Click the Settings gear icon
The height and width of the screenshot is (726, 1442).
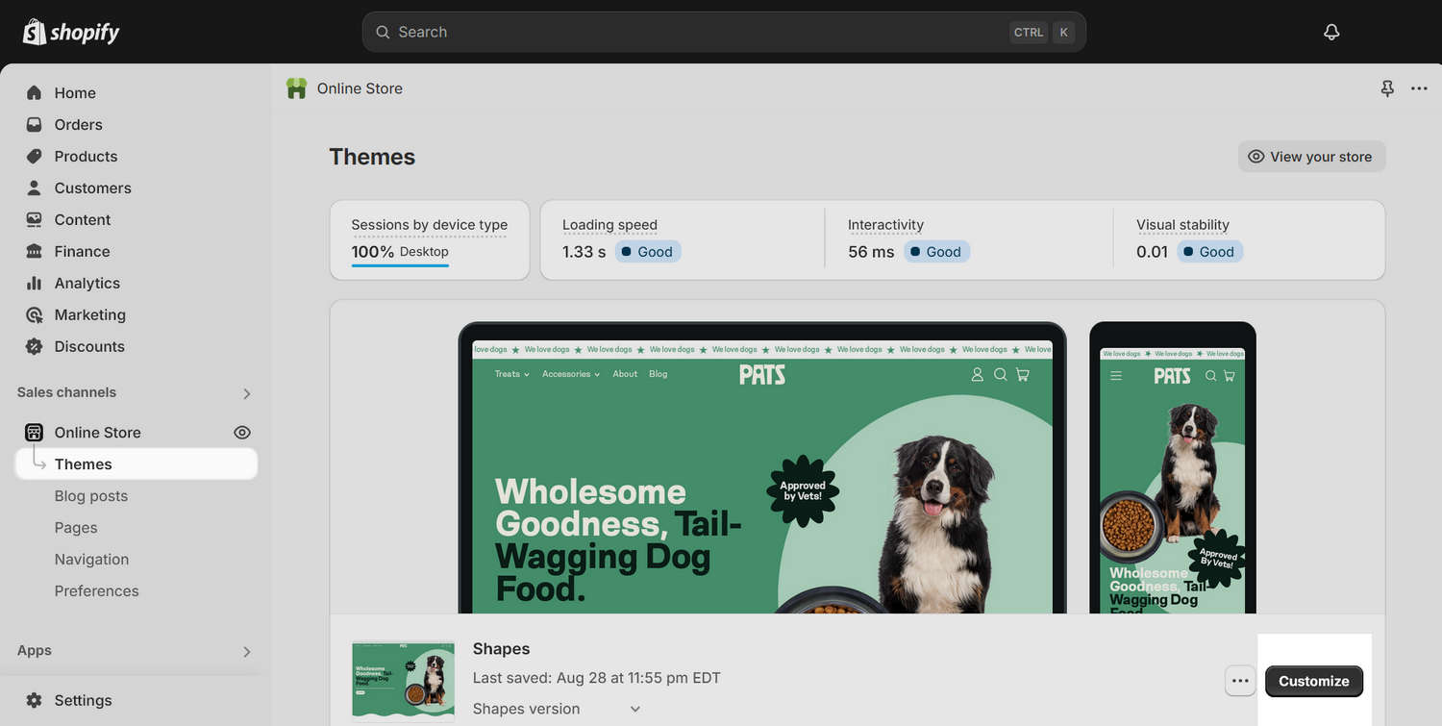click(x=35, y=700)
